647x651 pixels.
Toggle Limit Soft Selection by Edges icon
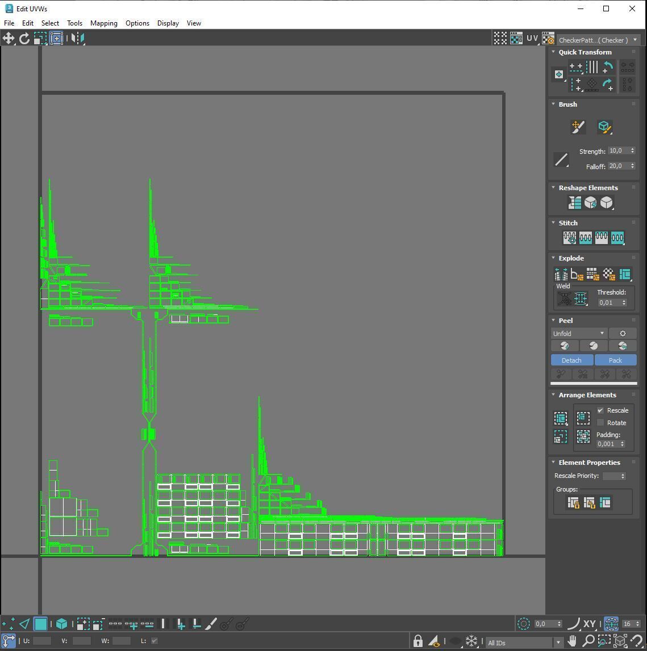(x=611, y=624)
